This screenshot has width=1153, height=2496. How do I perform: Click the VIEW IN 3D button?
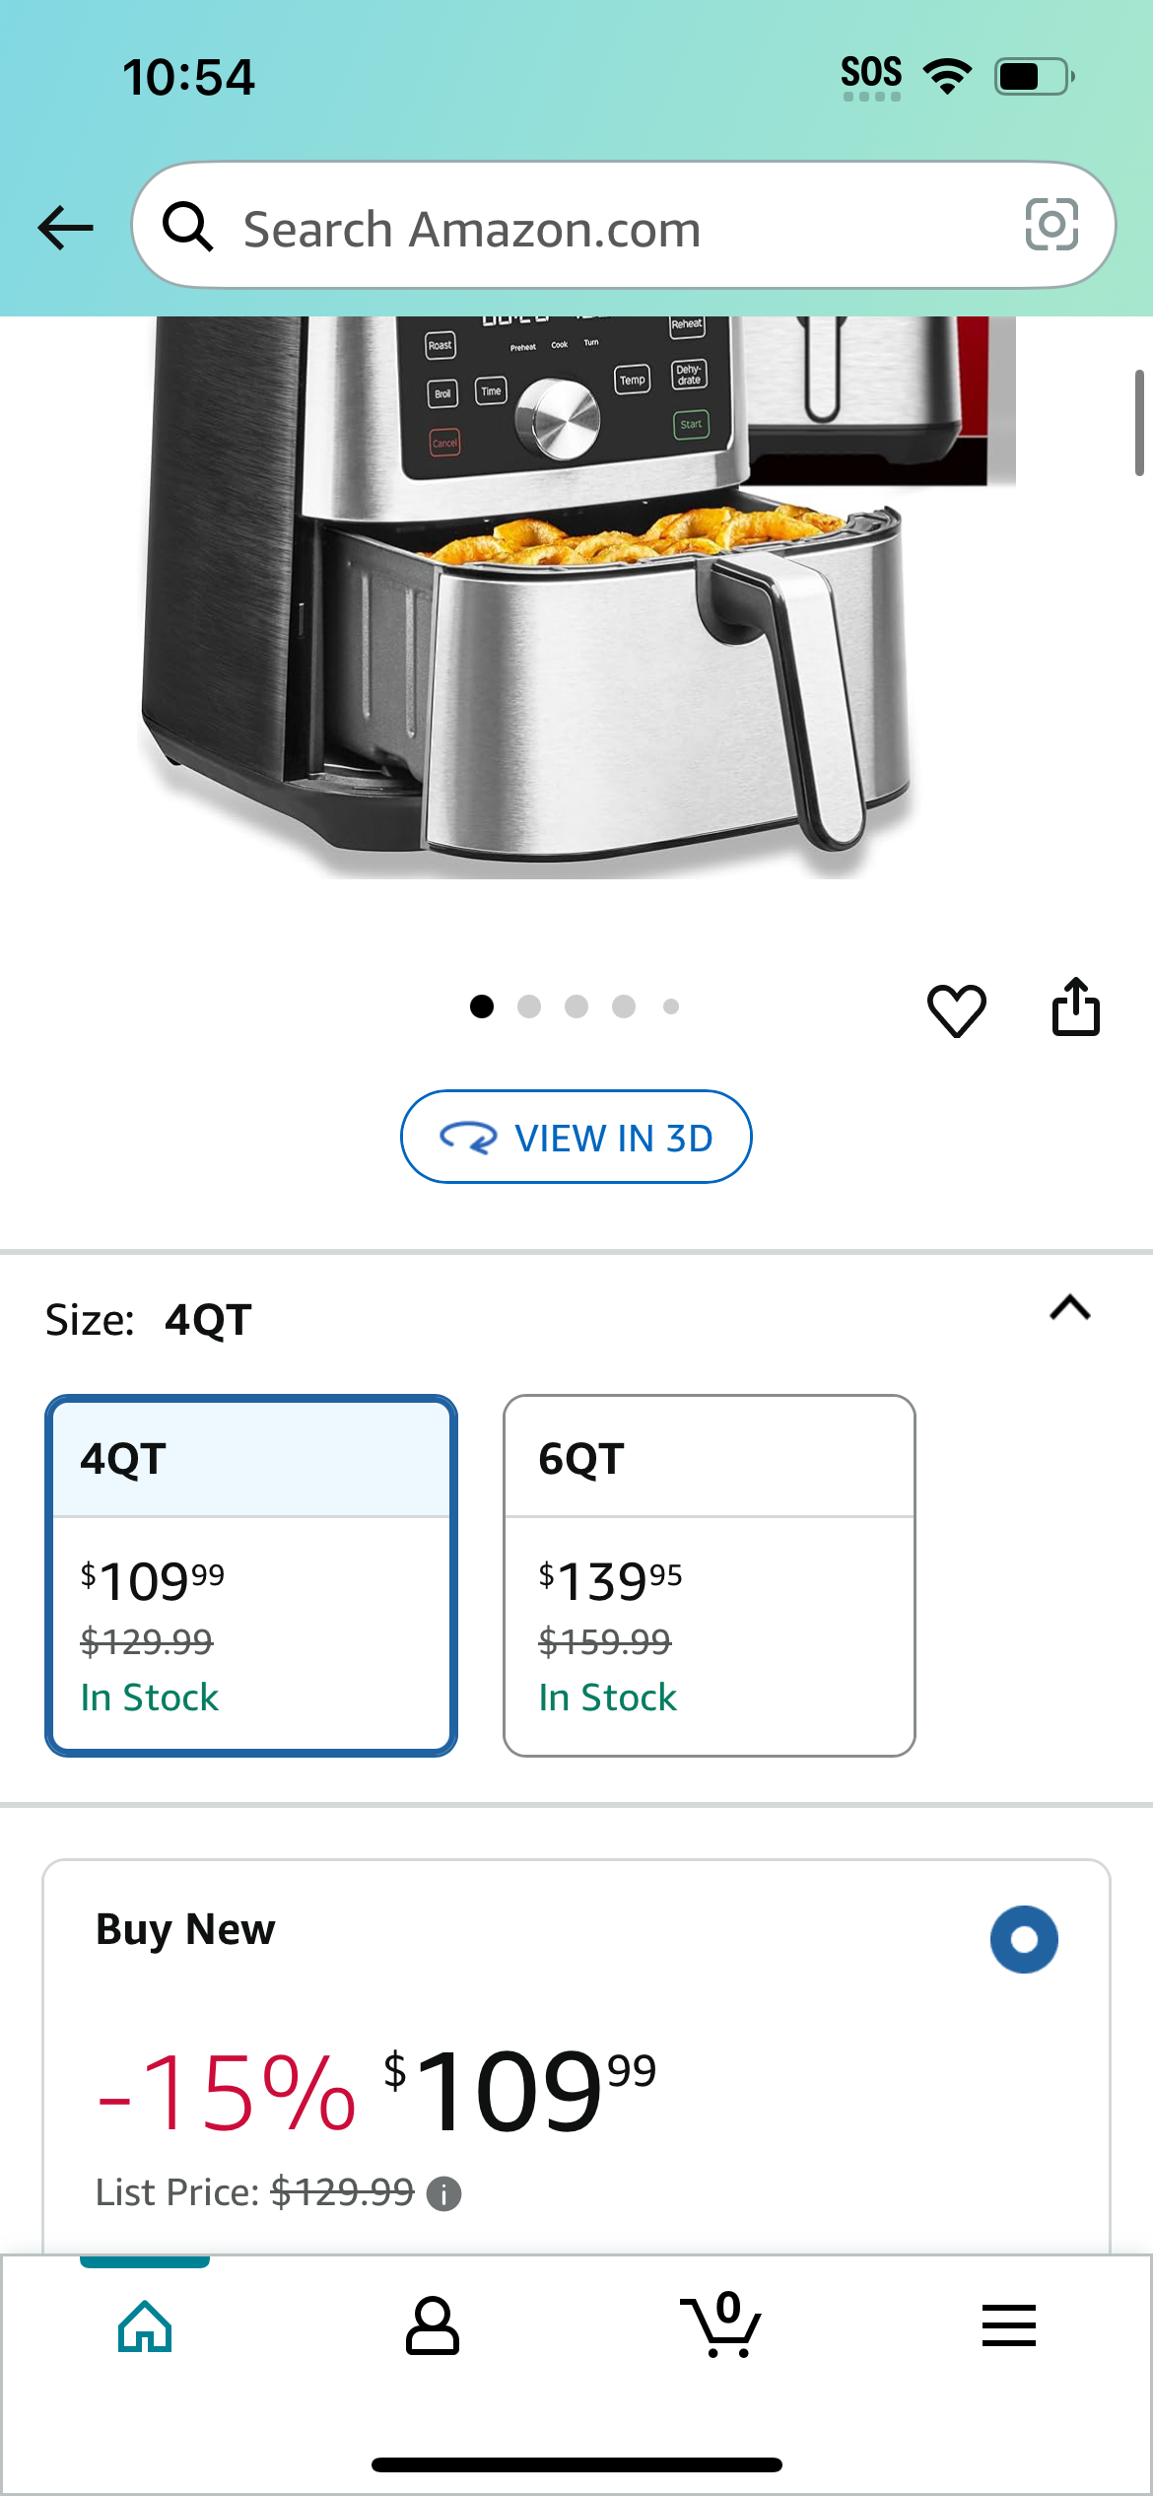(x=576, y=1137)
